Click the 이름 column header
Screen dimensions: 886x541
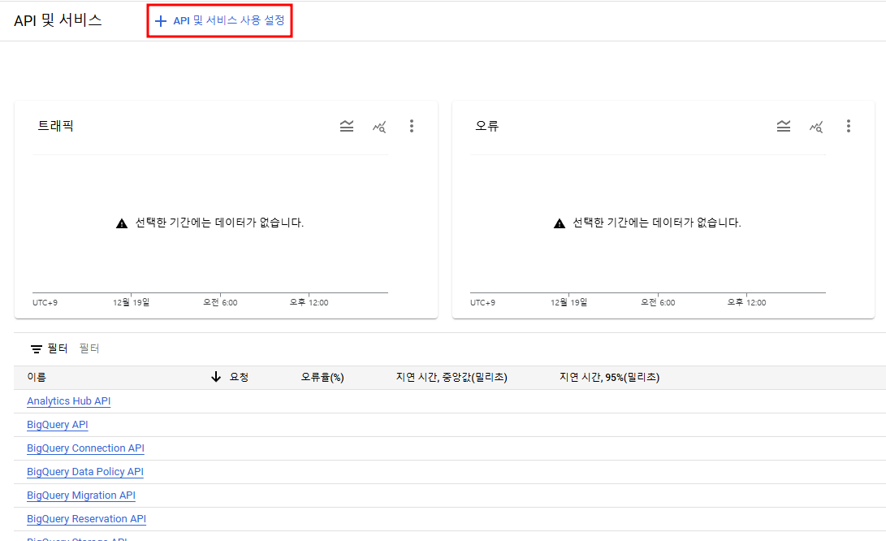click(37, 377)
